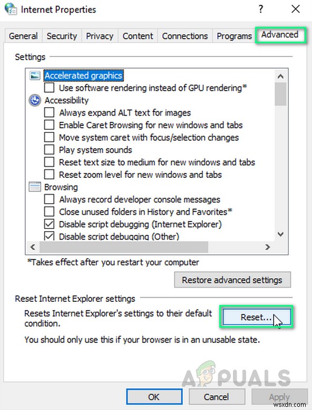Enable software rendering instead of GPU rendering
The width and height of the screenshot is (312, 410).
(49, 88)
